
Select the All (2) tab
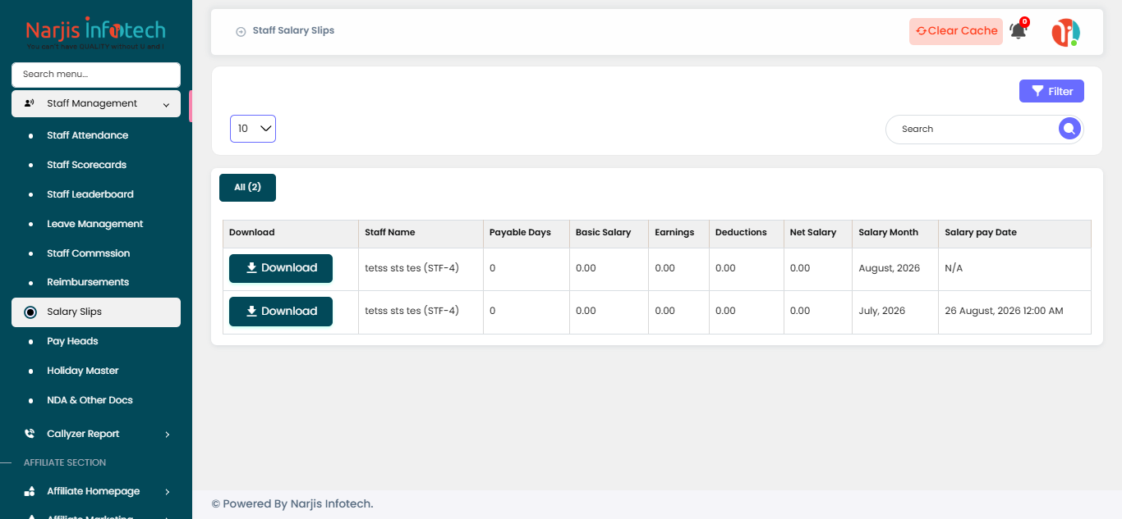tap(247, 188)
